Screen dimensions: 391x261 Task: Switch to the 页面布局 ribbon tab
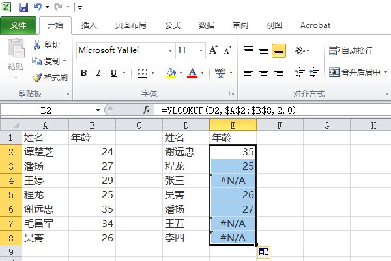tap(131, 25)
